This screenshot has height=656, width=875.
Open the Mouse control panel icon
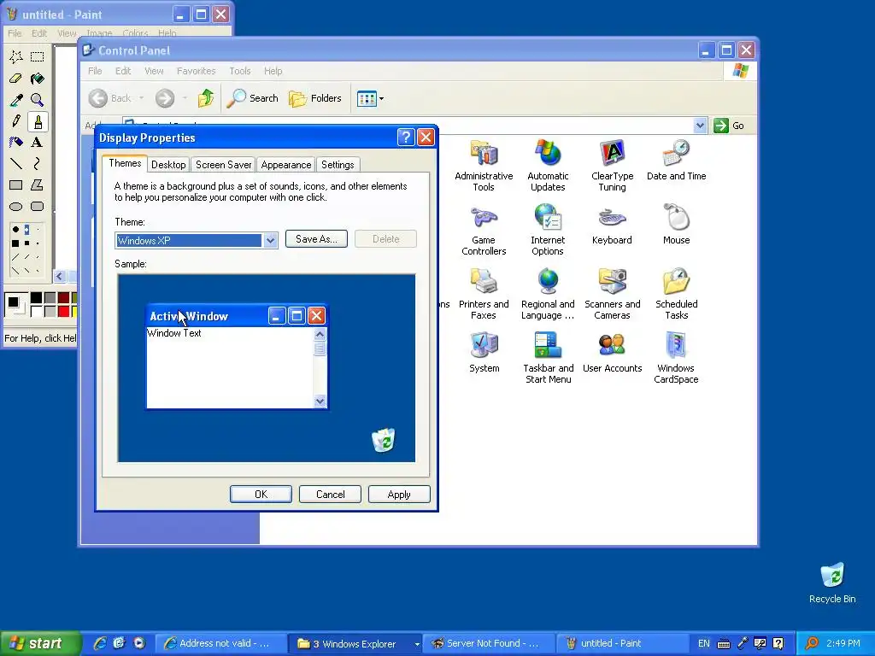pos(677,225)
